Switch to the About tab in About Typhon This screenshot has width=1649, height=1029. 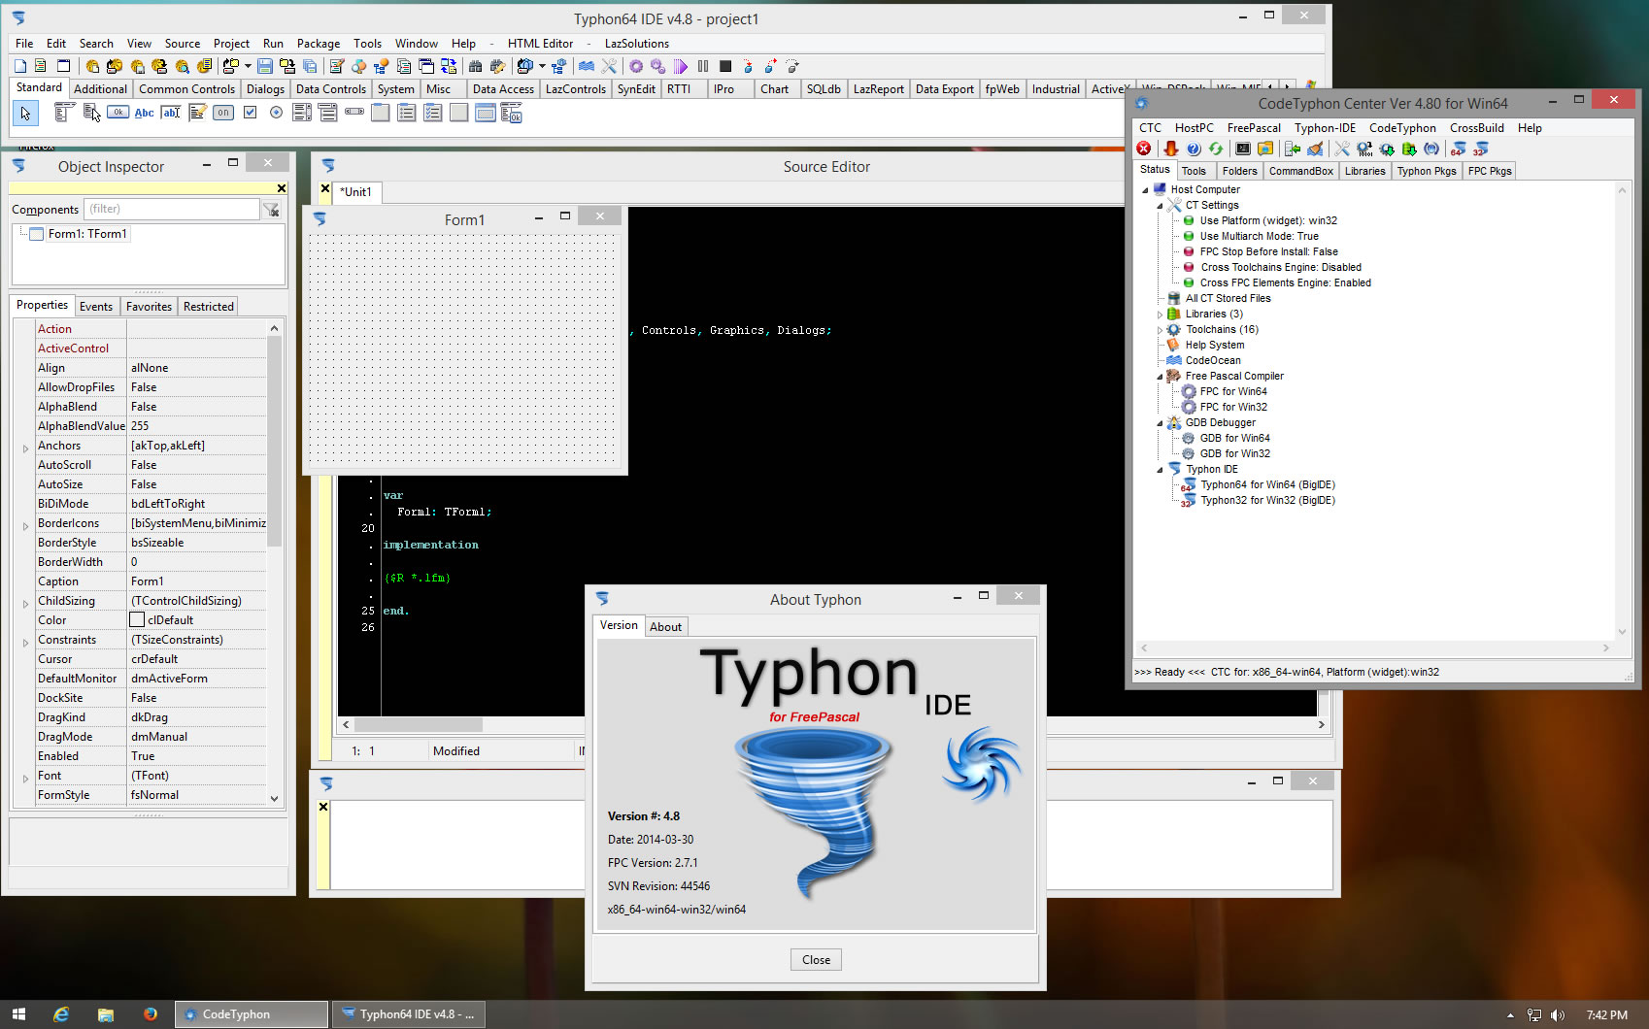665,626
